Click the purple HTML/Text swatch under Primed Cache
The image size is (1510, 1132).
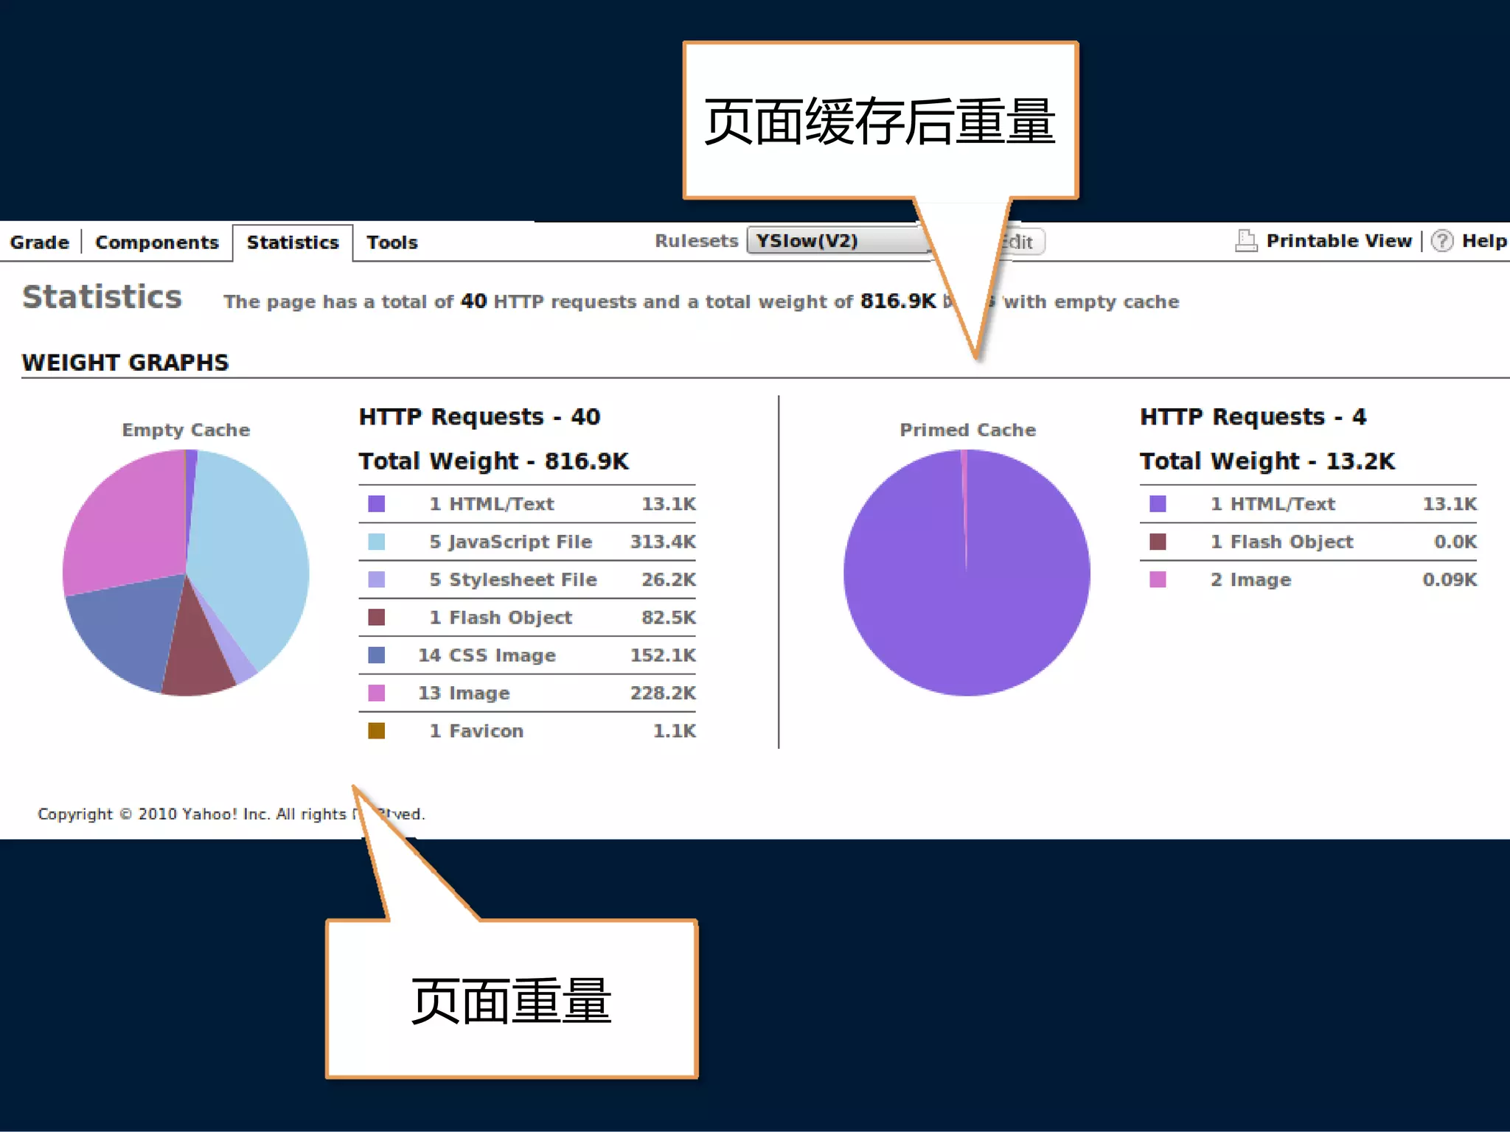pos(1158,504)
